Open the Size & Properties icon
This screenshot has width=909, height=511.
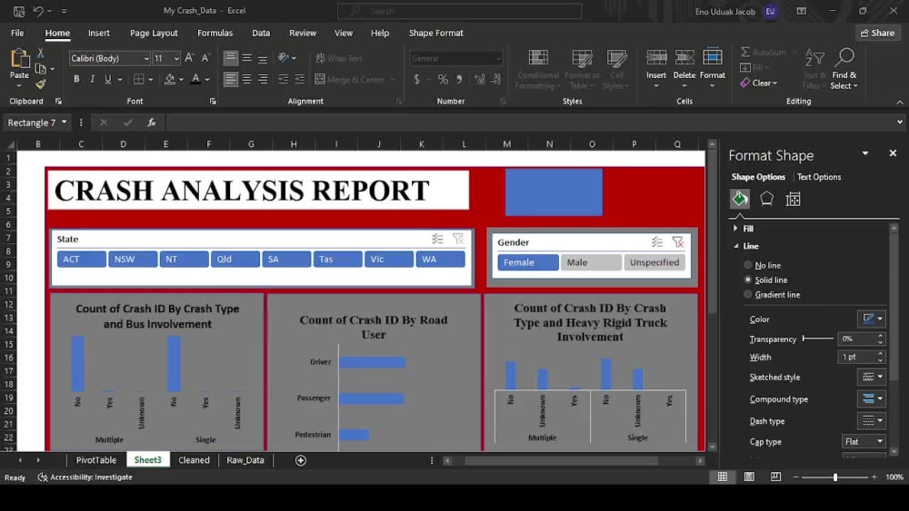coord(793,199)
